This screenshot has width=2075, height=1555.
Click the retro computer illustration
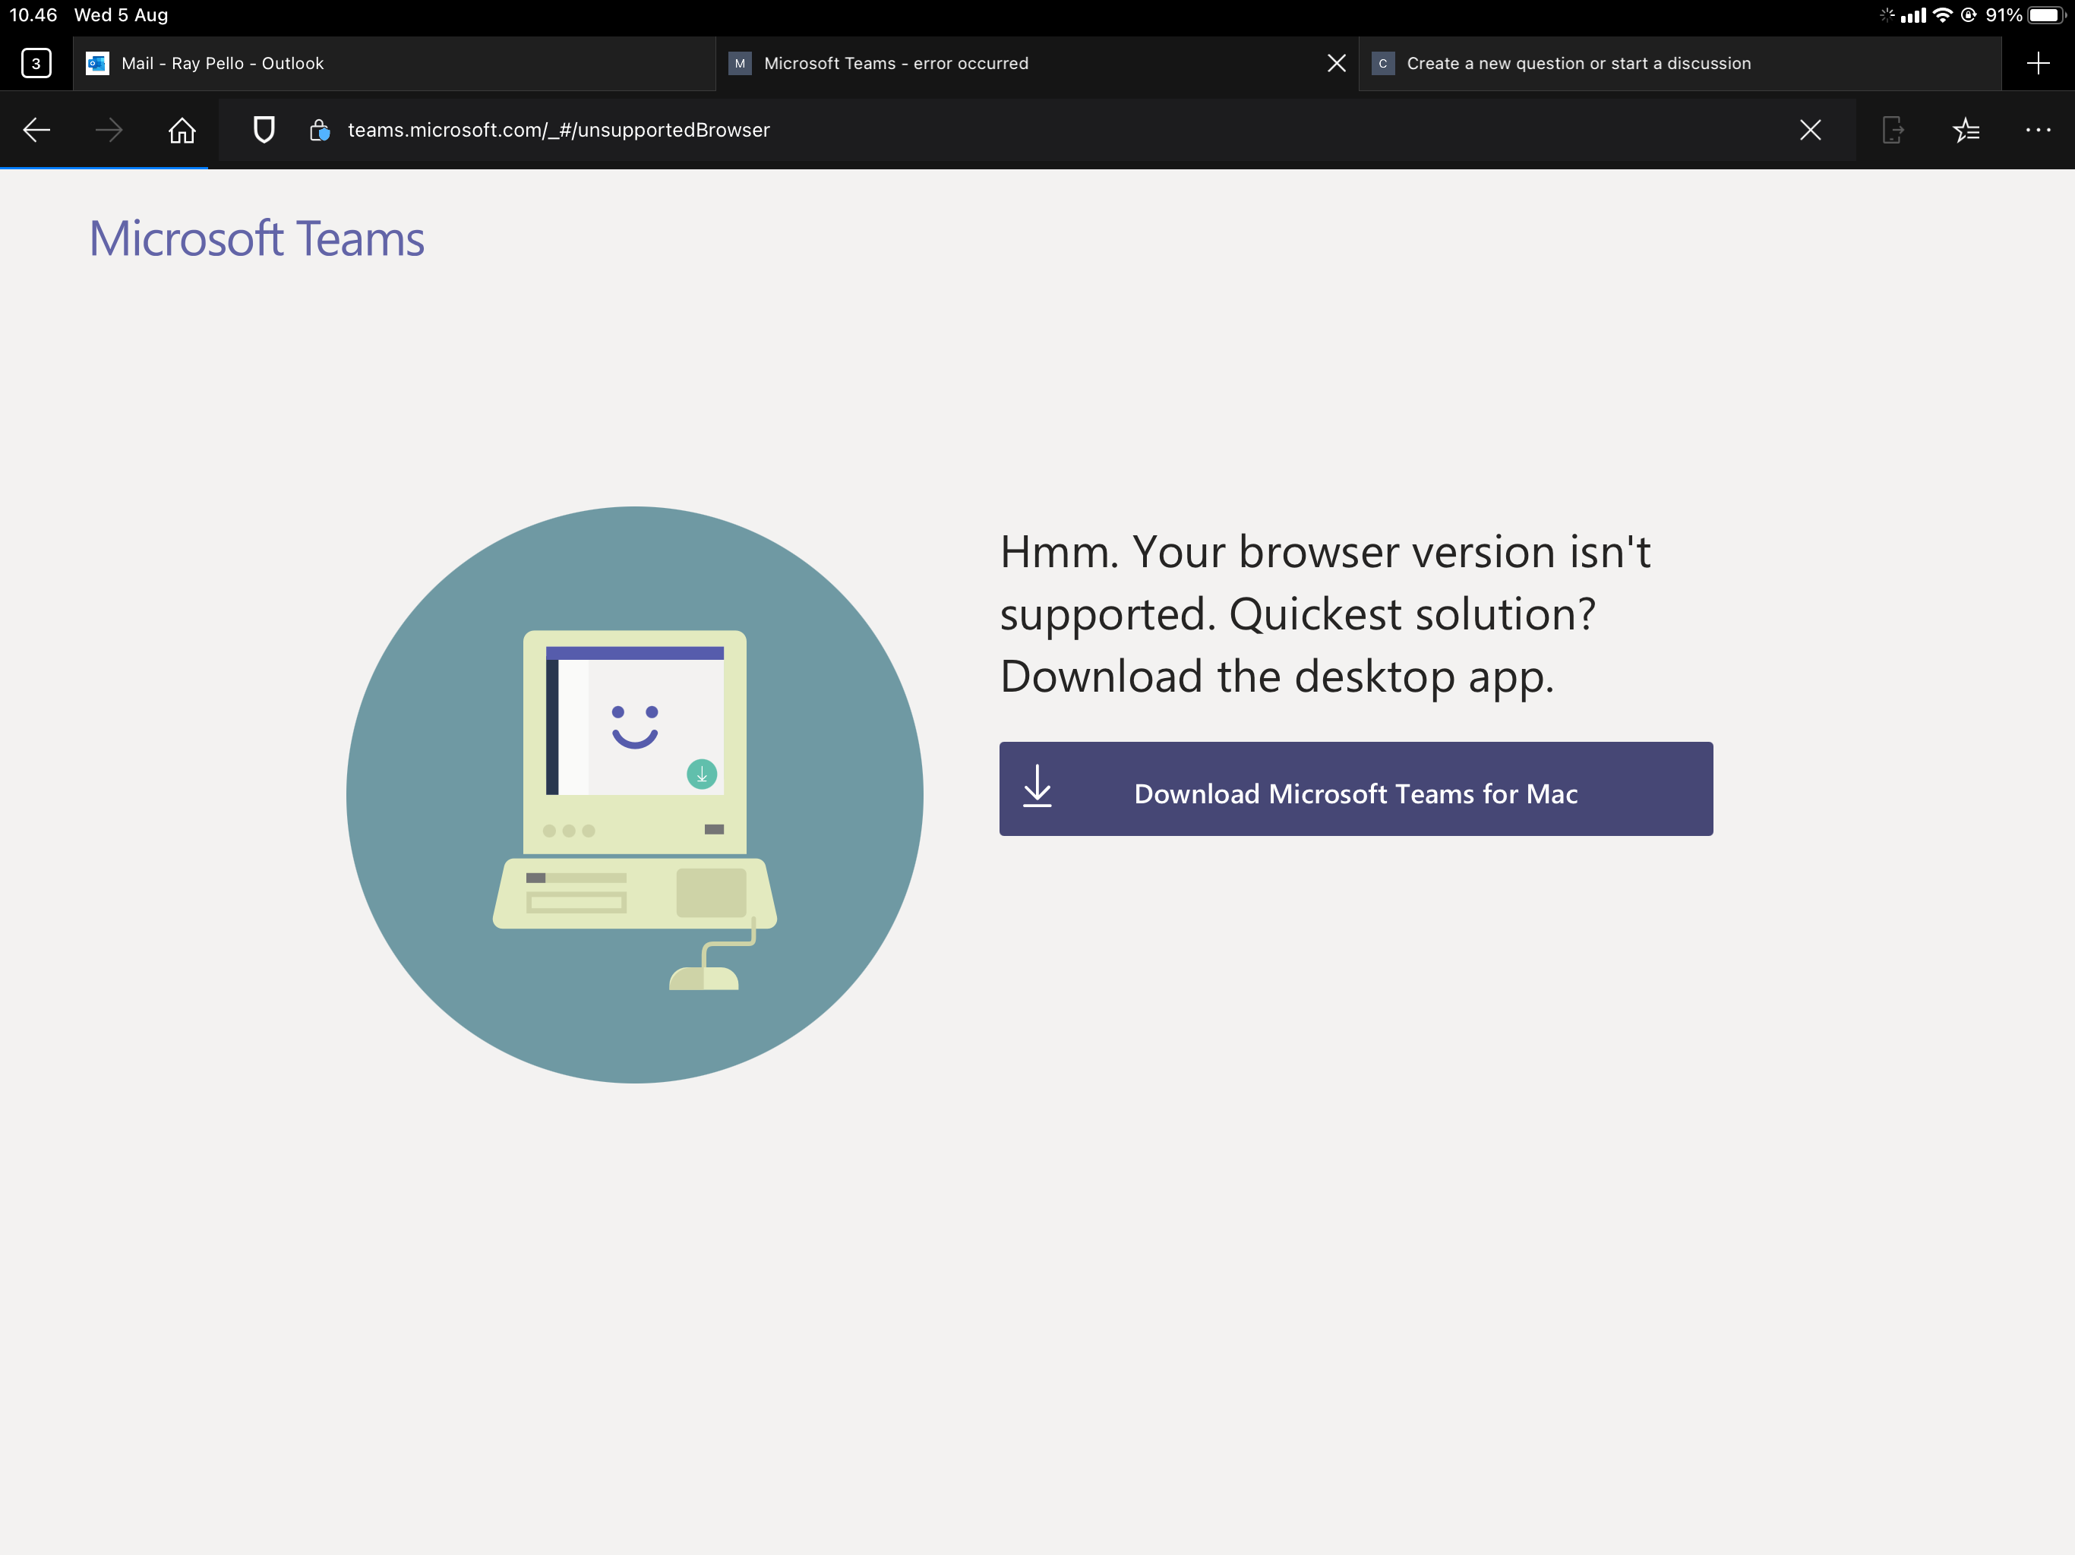(635, 795)
